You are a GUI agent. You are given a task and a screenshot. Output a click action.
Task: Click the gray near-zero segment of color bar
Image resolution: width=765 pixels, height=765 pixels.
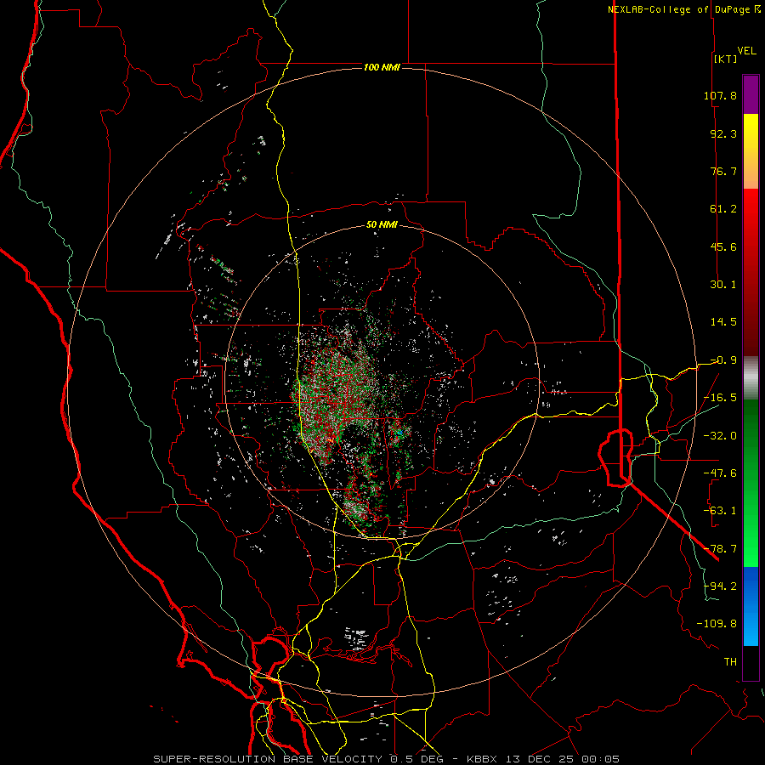(x=751, y=378)
